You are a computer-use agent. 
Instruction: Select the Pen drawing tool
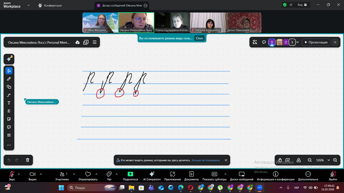click(9, 79)
